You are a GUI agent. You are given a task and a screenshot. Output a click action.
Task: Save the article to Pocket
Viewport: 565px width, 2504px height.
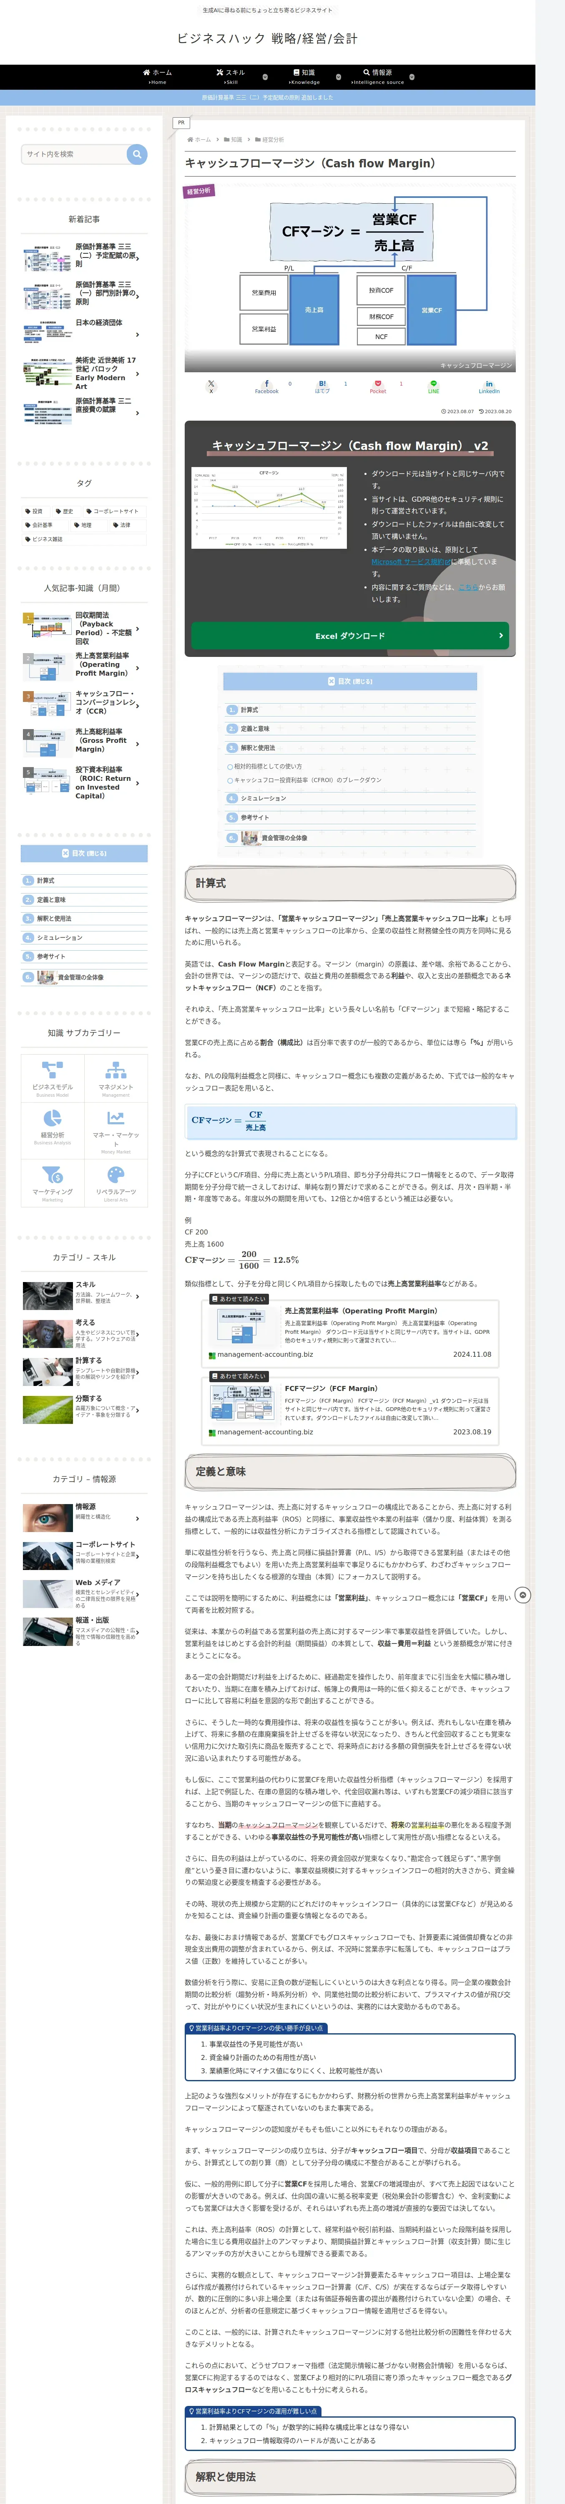tap(378, 386)
